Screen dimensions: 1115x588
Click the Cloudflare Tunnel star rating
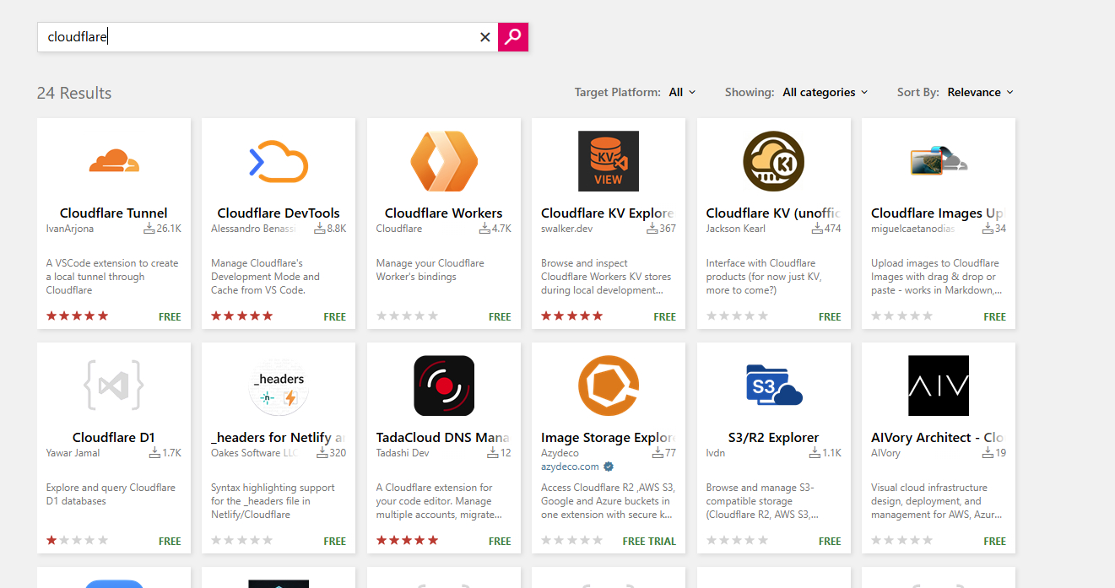point(78,316)
